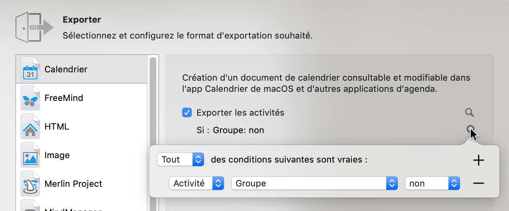Select Merlin Project in the list
The image size is (509, 211).
click(73, 184)
